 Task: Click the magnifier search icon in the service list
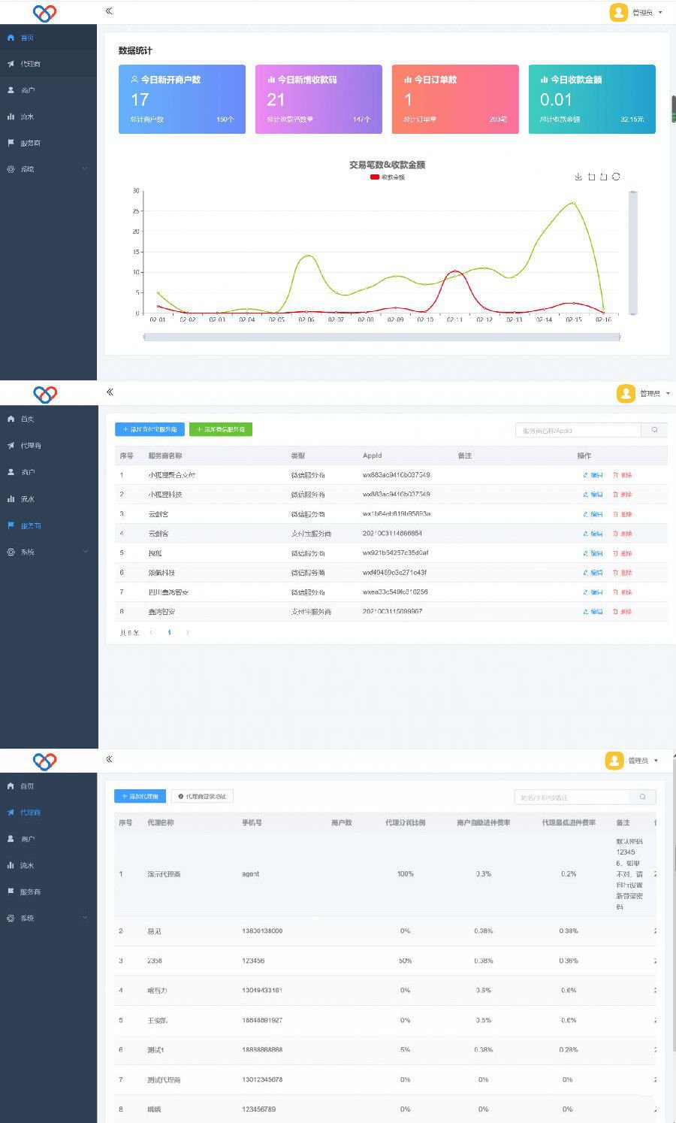654,429
